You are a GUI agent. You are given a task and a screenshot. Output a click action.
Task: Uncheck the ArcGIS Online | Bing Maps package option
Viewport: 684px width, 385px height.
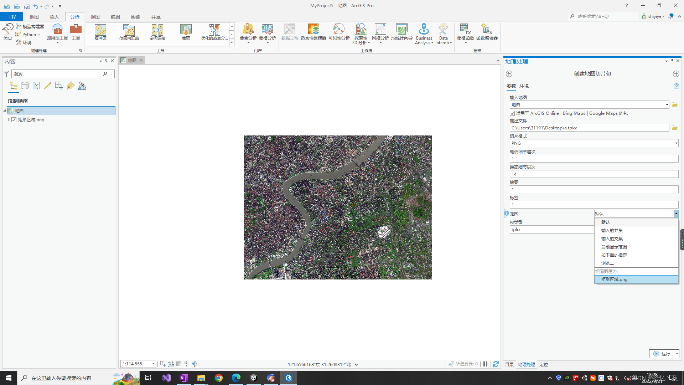(512, 113)
